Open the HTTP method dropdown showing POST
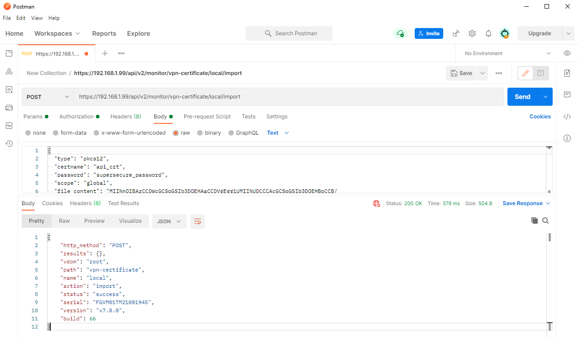Image resolution: width=578 pixels, height=338 pixels. pyautogui.click(x=47, y=96)
